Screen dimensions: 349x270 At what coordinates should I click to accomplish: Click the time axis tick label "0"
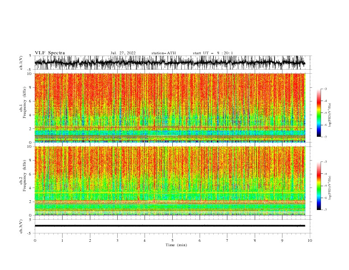pos(35,240)
